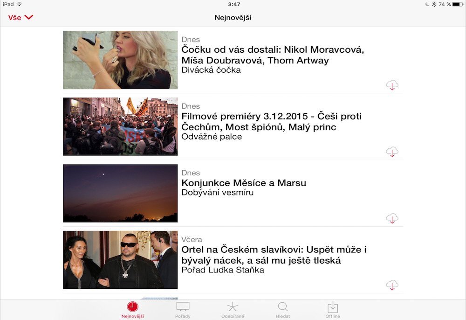
Task: Tap the makeup video thumbnail
Action: [x=120, y=60]
